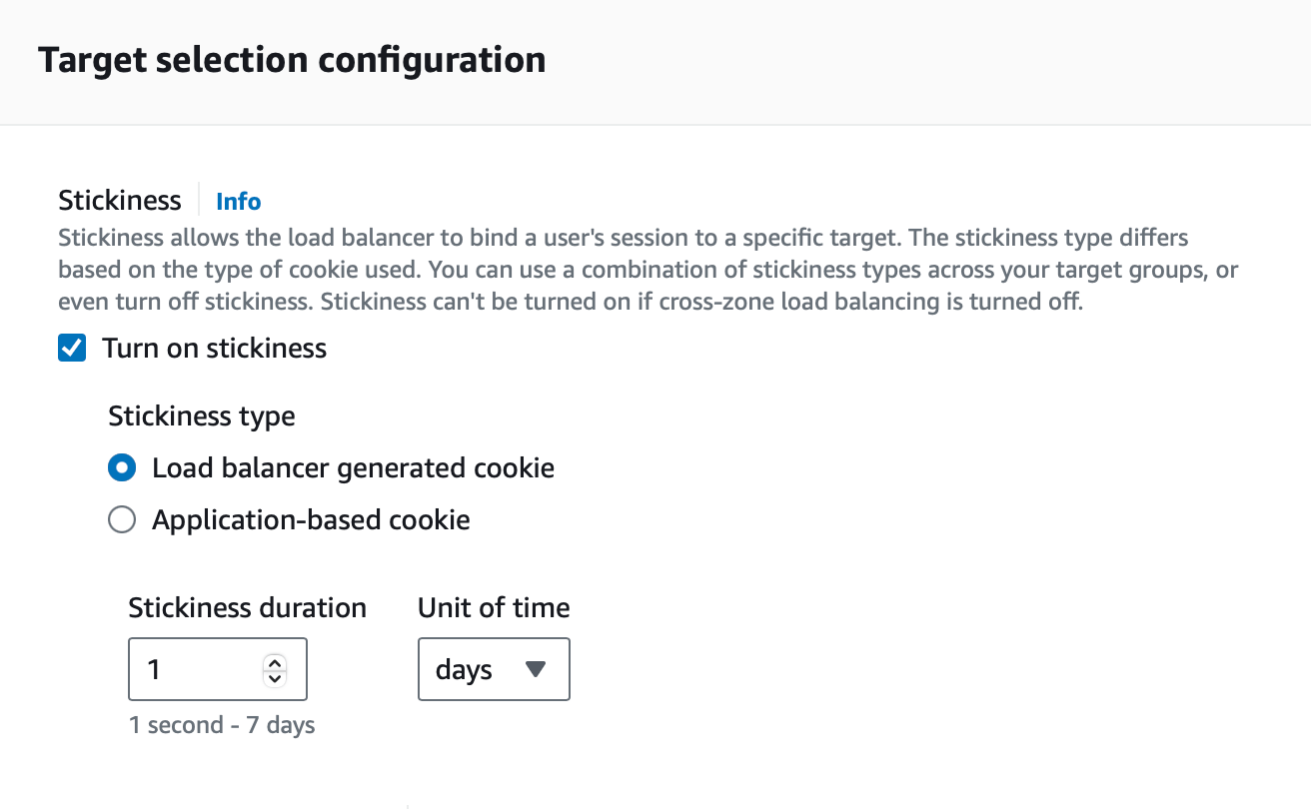Click the "days" value in the unit selector

coord(464,670)
